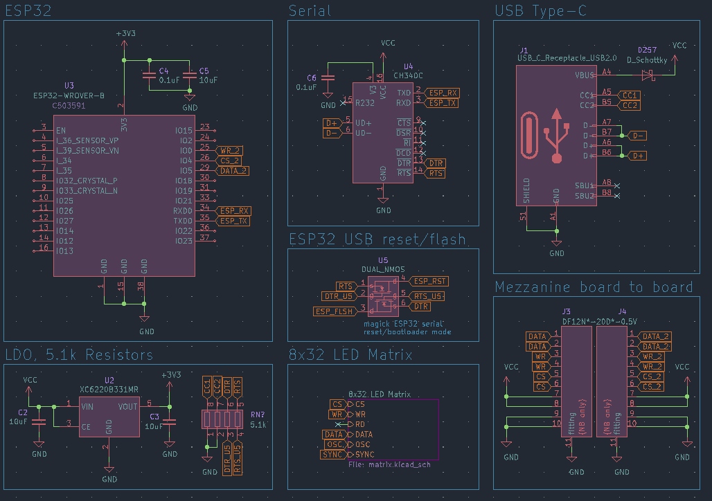Image resolution: width=712 pixels, height=501 pixels.
Task: Select the 'magick ESP32 serial' note text
Action: 404,324
